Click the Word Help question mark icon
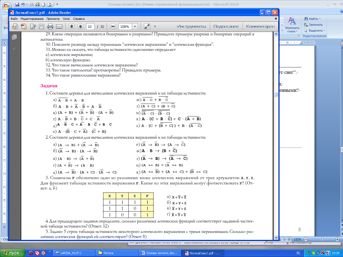 click(341, 12)
